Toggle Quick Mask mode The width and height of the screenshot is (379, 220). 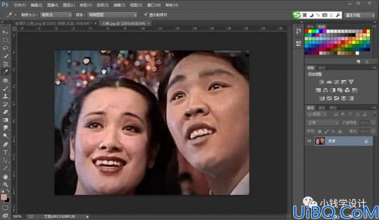click(x=5, y=208)
